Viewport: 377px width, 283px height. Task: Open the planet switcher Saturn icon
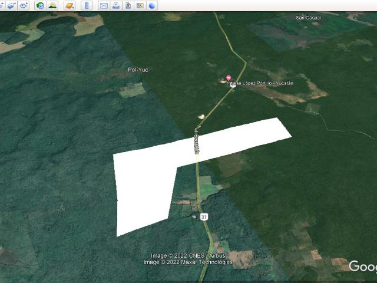70,5
